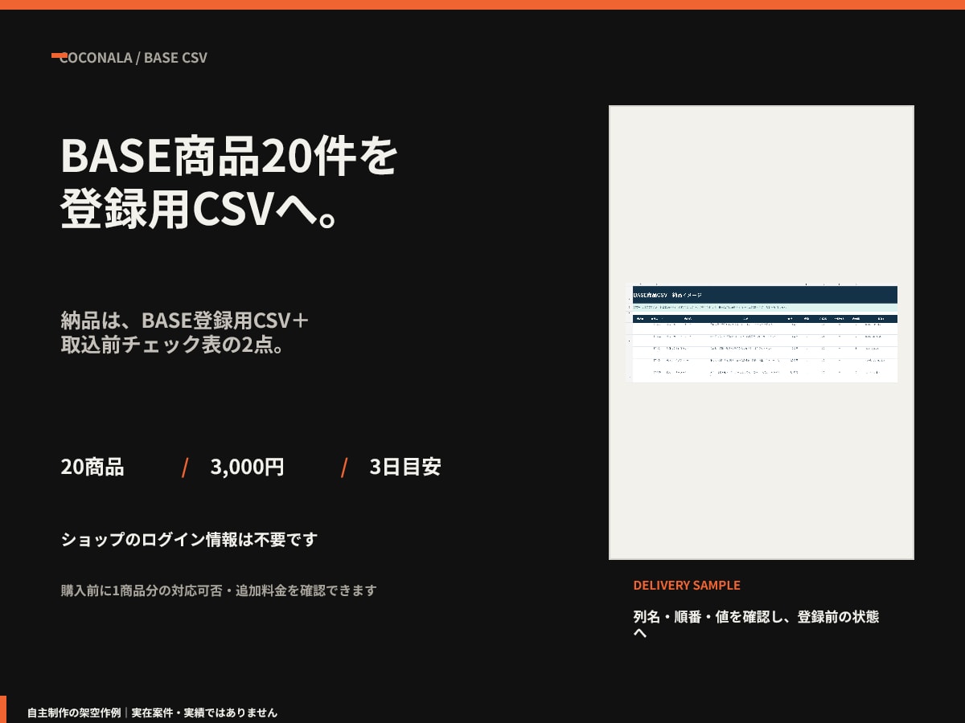Click the footer 自主制作の架空作例 disclaimer

click(74, 713)
